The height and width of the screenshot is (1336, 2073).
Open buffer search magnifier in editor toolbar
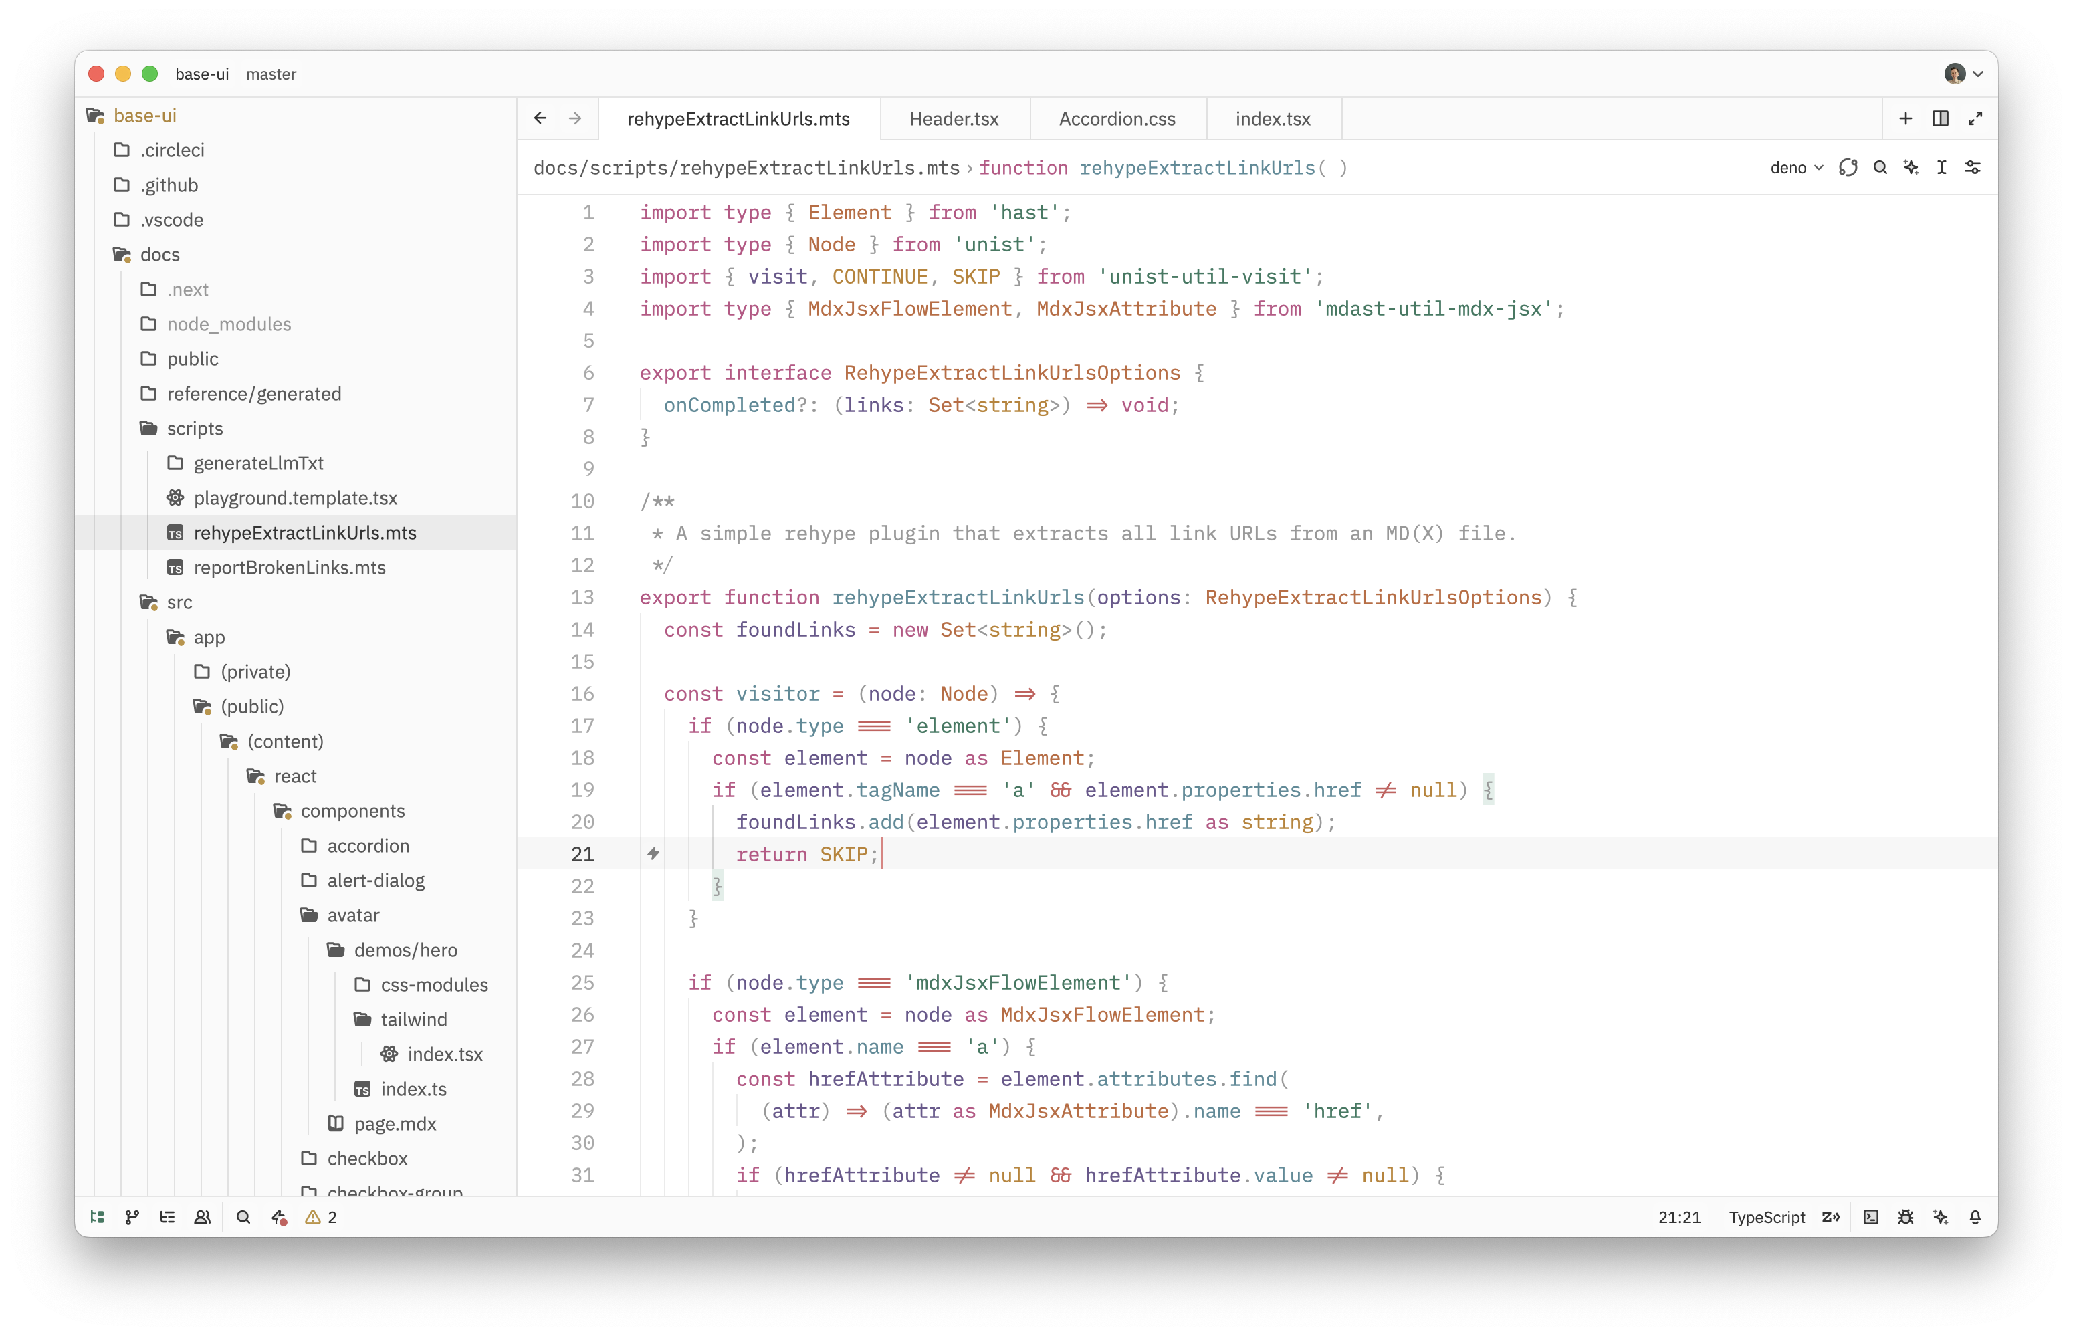pyautogui.click(x=1880, y=167)
